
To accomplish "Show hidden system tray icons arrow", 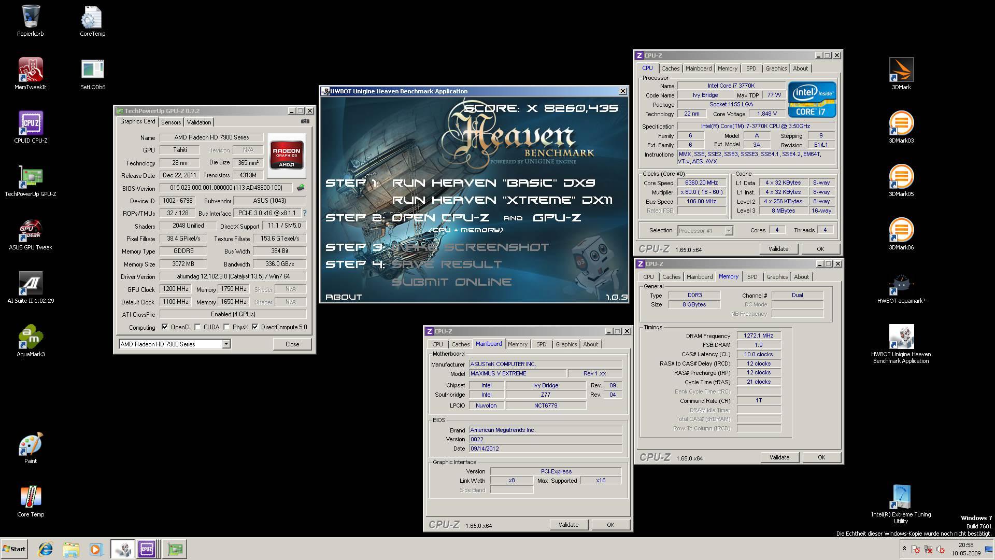I will 904,549.
